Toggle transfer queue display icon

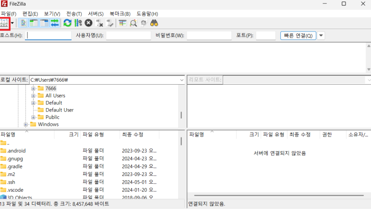[x=55, y=23]
